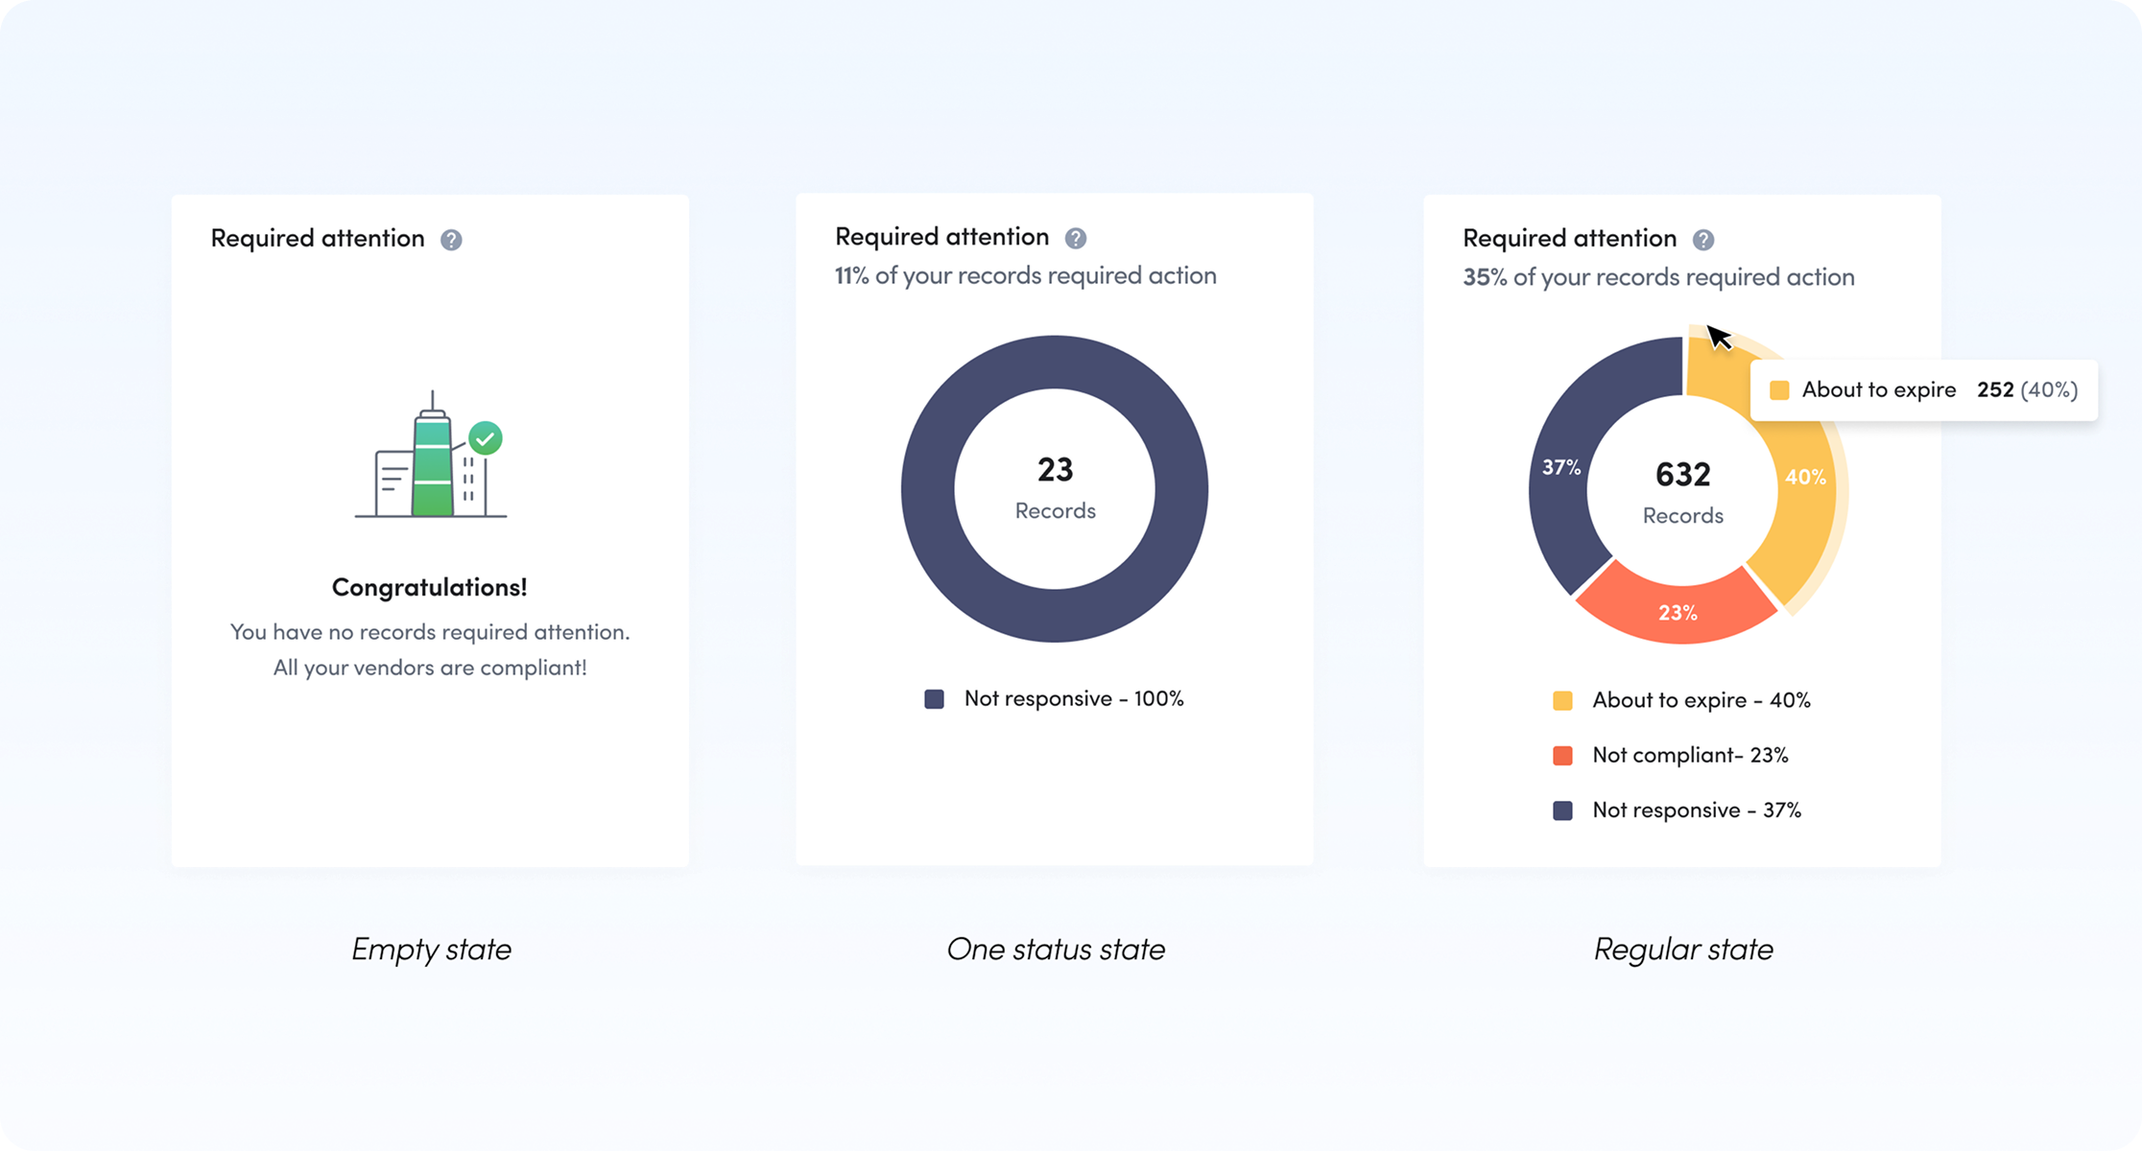The height and width of the screenshot is (1151, 2142).
Task: Click the help icon on Empty state card
Action: pos(454,240)
